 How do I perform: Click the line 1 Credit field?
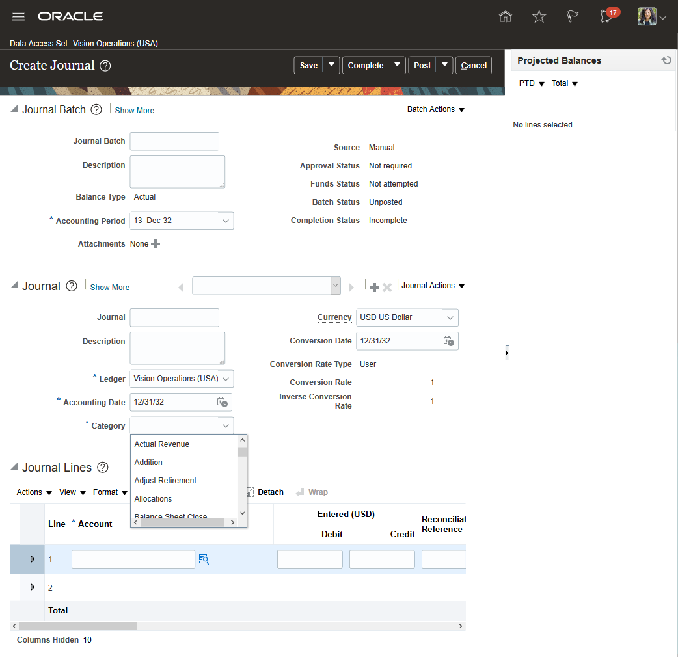pyautogui.click(x=382, y=559)
